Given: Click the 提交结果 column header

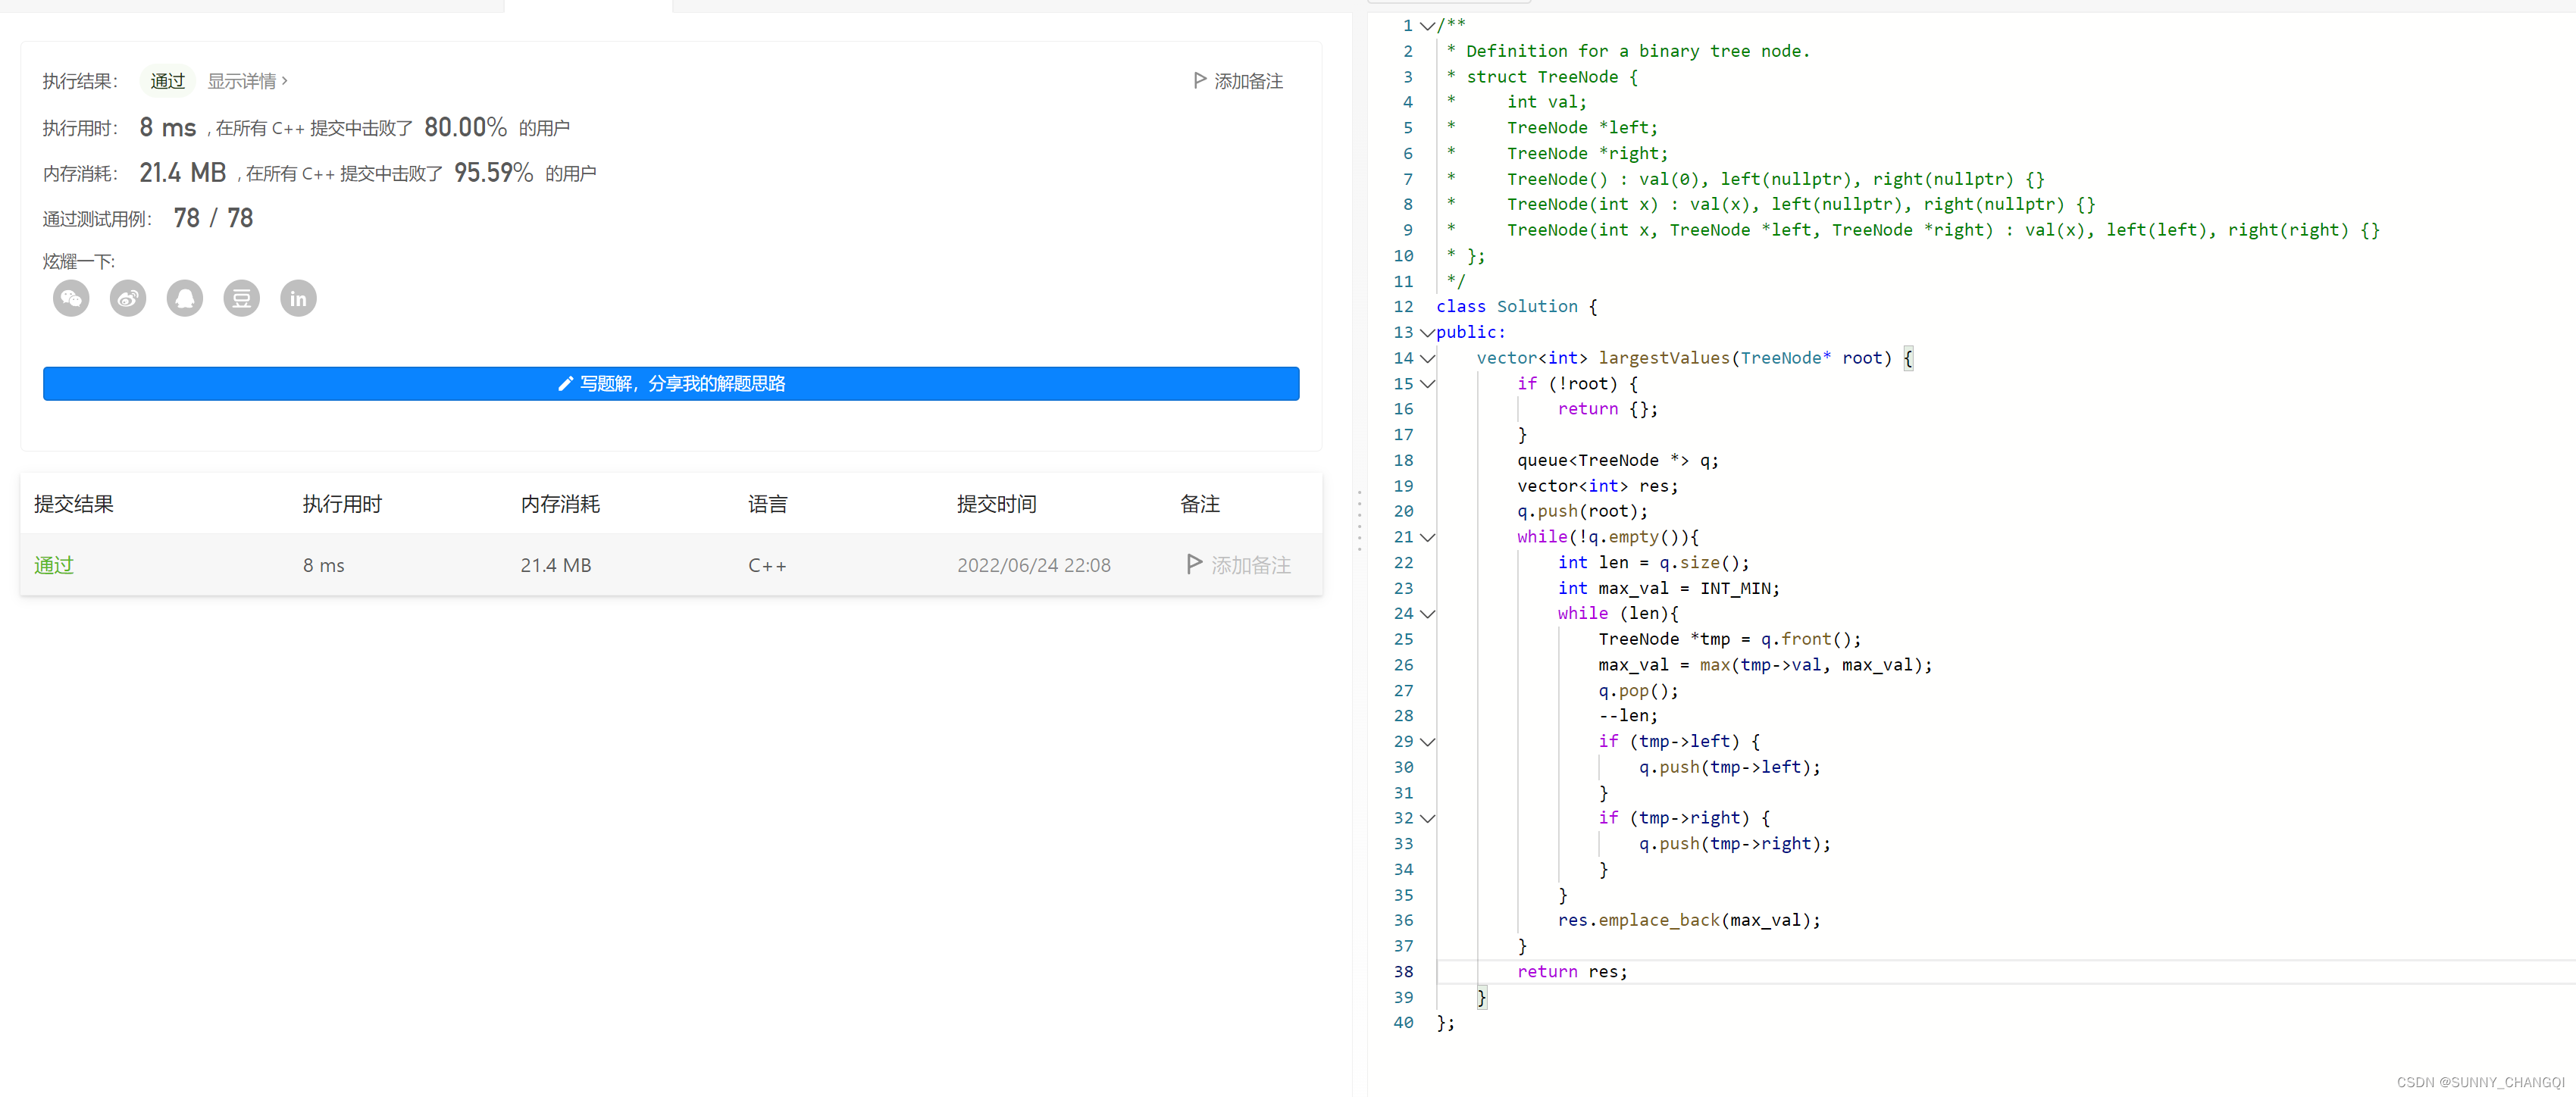Looking at the screenshot, I should (74, 504).
